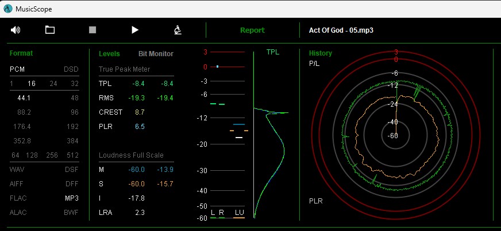Click the microscope analysis icon
The width and height of the screenshot is (501, 231).
(x=178, y=30)
